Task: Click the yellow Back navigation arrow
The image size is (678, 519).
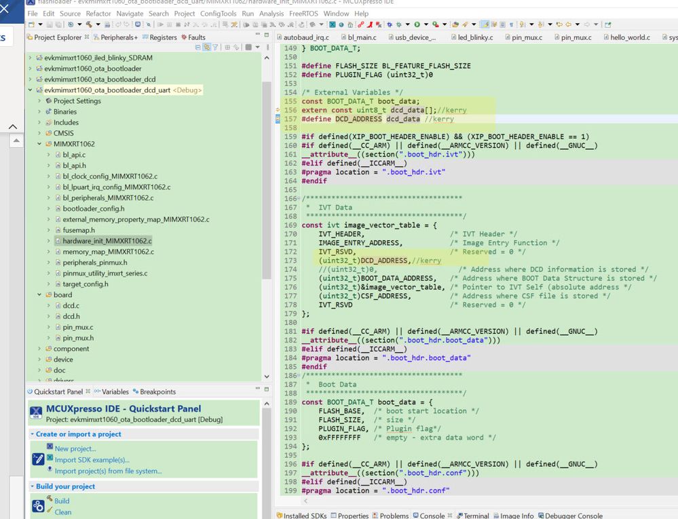Action: [x=569, y=24]
